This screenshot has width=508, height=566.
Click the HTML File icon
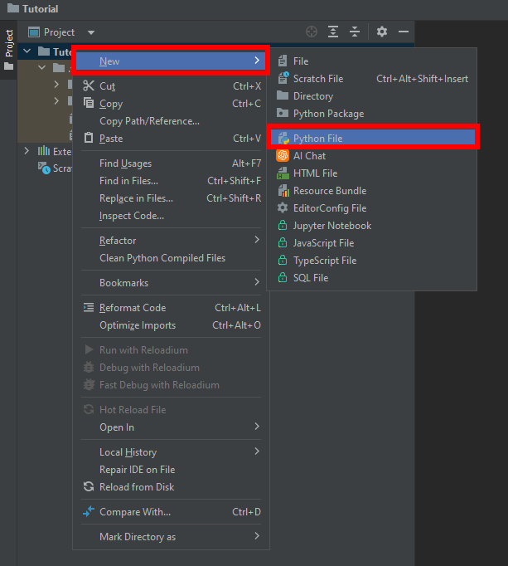pos(283,173)
